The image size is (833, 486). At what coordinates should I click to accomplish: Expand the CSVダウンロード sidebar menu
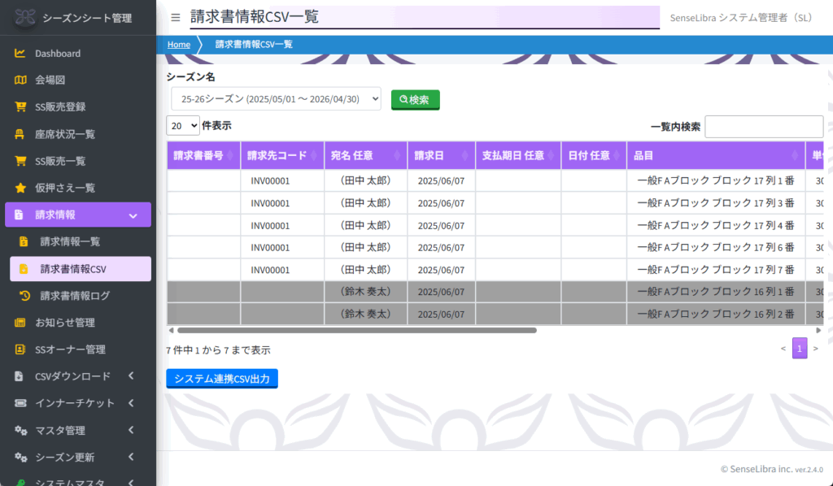78,376
